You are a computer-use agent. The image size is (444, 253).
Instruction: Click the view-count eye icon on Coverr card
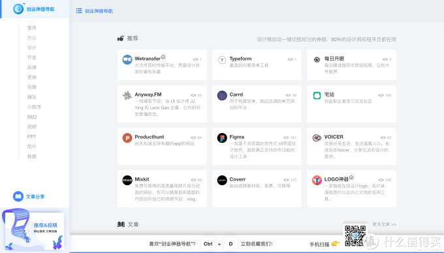click(x=286, y=180)
